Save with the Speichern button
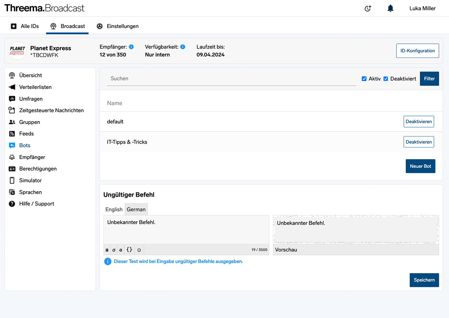449x318 pixels. (x=424, y=280)
